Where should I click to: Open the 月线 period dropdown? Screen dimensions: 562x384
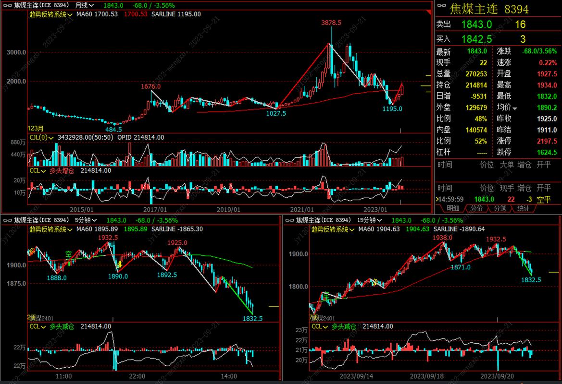pos(84,5)
